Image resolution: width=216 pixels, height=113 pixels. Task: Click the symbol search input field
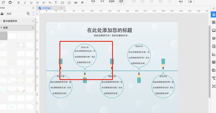click(x=16, y=14)
